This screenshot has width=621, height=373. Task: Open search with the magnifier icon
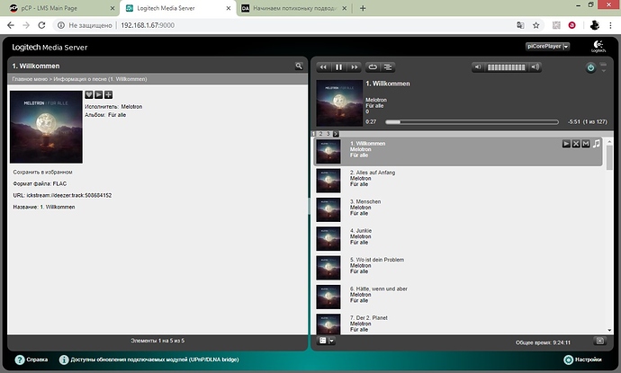[x=299, y=66]
